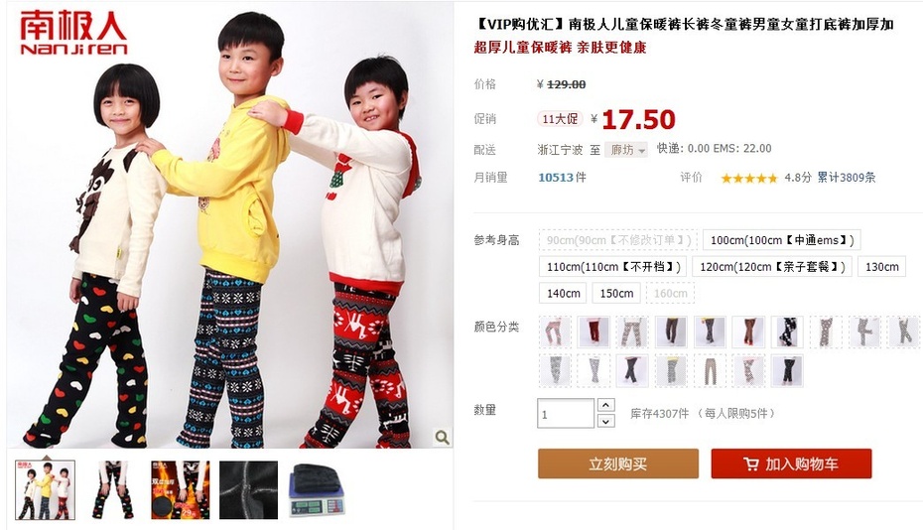Select the heart pattern pants thumbnail
This screenshot has height=530, width=923.
(112, 490)
